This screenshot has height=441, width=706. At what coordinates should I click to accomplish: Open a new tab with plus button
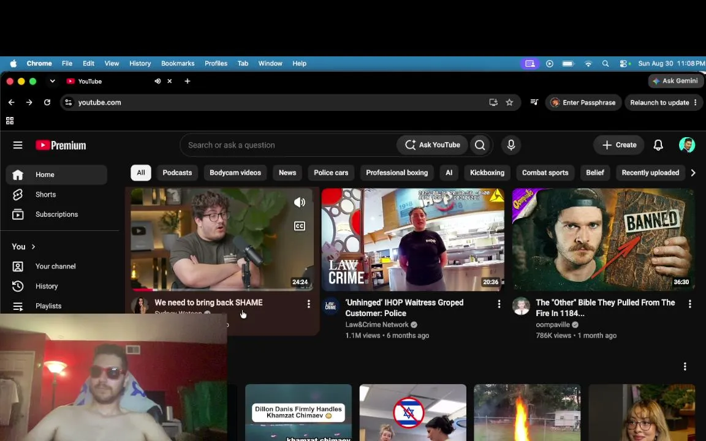coord(188,81)
